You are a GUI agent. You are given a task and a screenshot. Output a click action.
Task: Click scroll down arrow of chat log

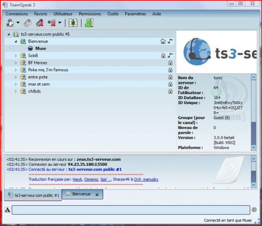[x=253, y=185]
